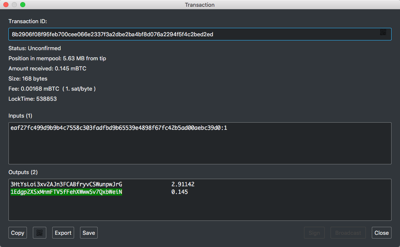
Task: Click the 0.145 output amount
Action: 179,192
